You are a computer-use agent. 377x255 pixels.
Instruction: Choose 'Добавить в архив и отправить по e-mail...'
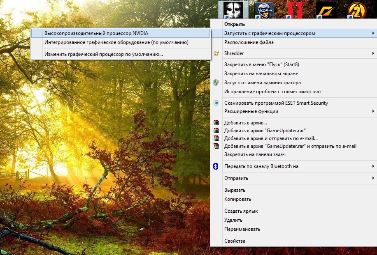(293, 138)
